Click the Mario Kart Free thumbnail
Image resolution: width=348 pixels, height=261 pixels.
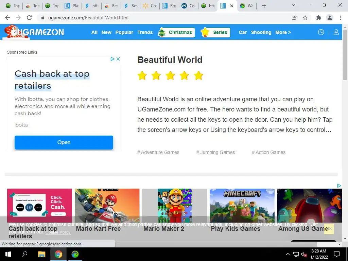(107, 206)
